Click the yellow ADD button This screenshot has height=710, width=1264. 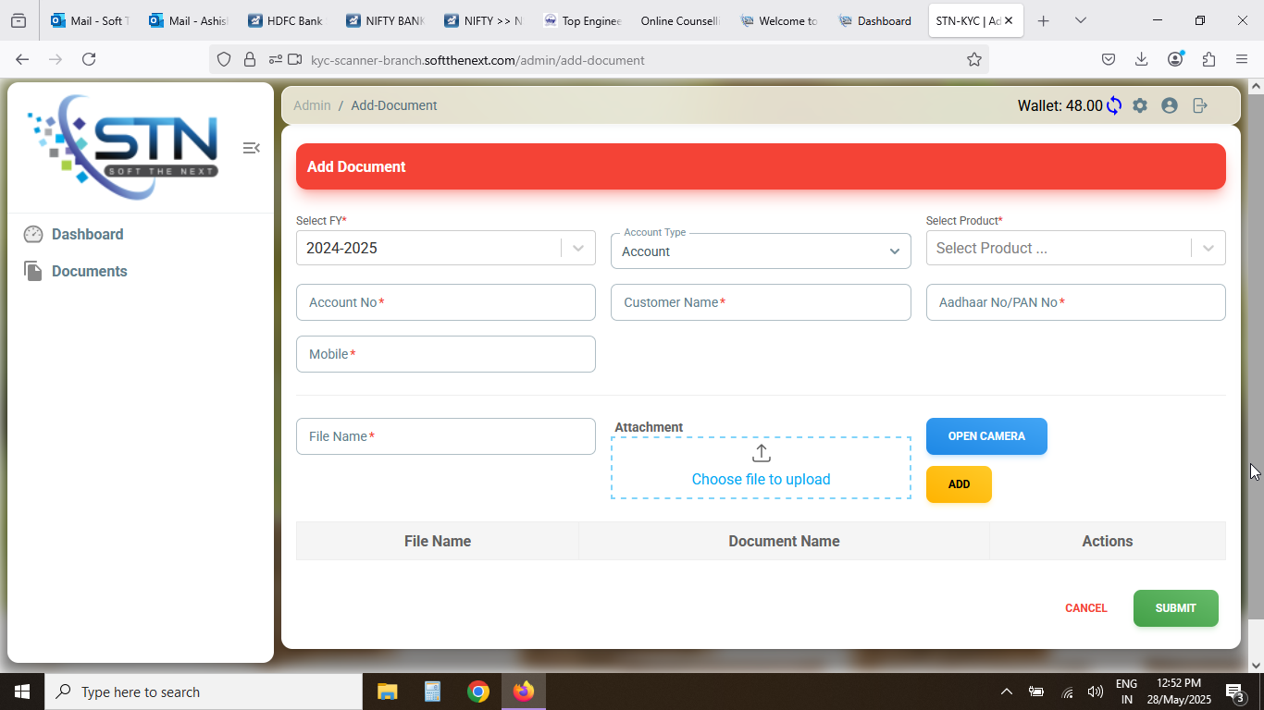959,484
